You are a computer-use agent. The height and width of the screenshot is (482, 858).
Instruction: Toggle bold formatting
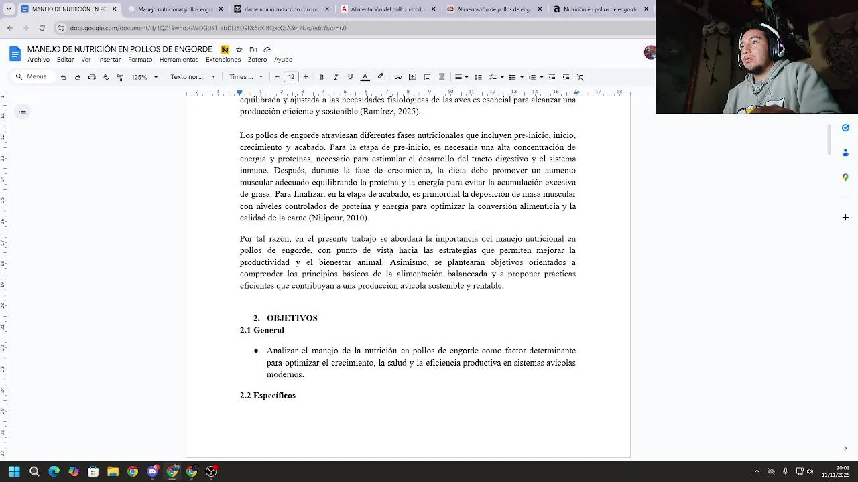coord(321,77)
